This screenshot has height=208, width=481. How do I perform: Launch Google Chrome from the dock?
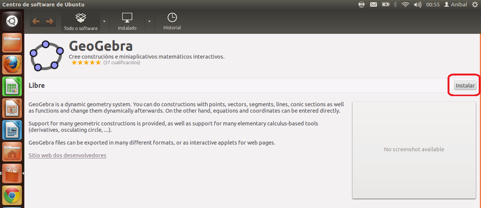tap(12, 195)
